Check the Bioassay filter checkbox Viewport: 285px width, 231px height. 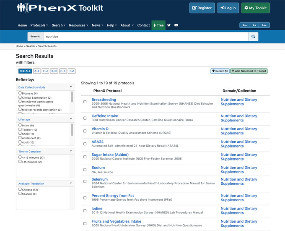(x=20, y=93)
